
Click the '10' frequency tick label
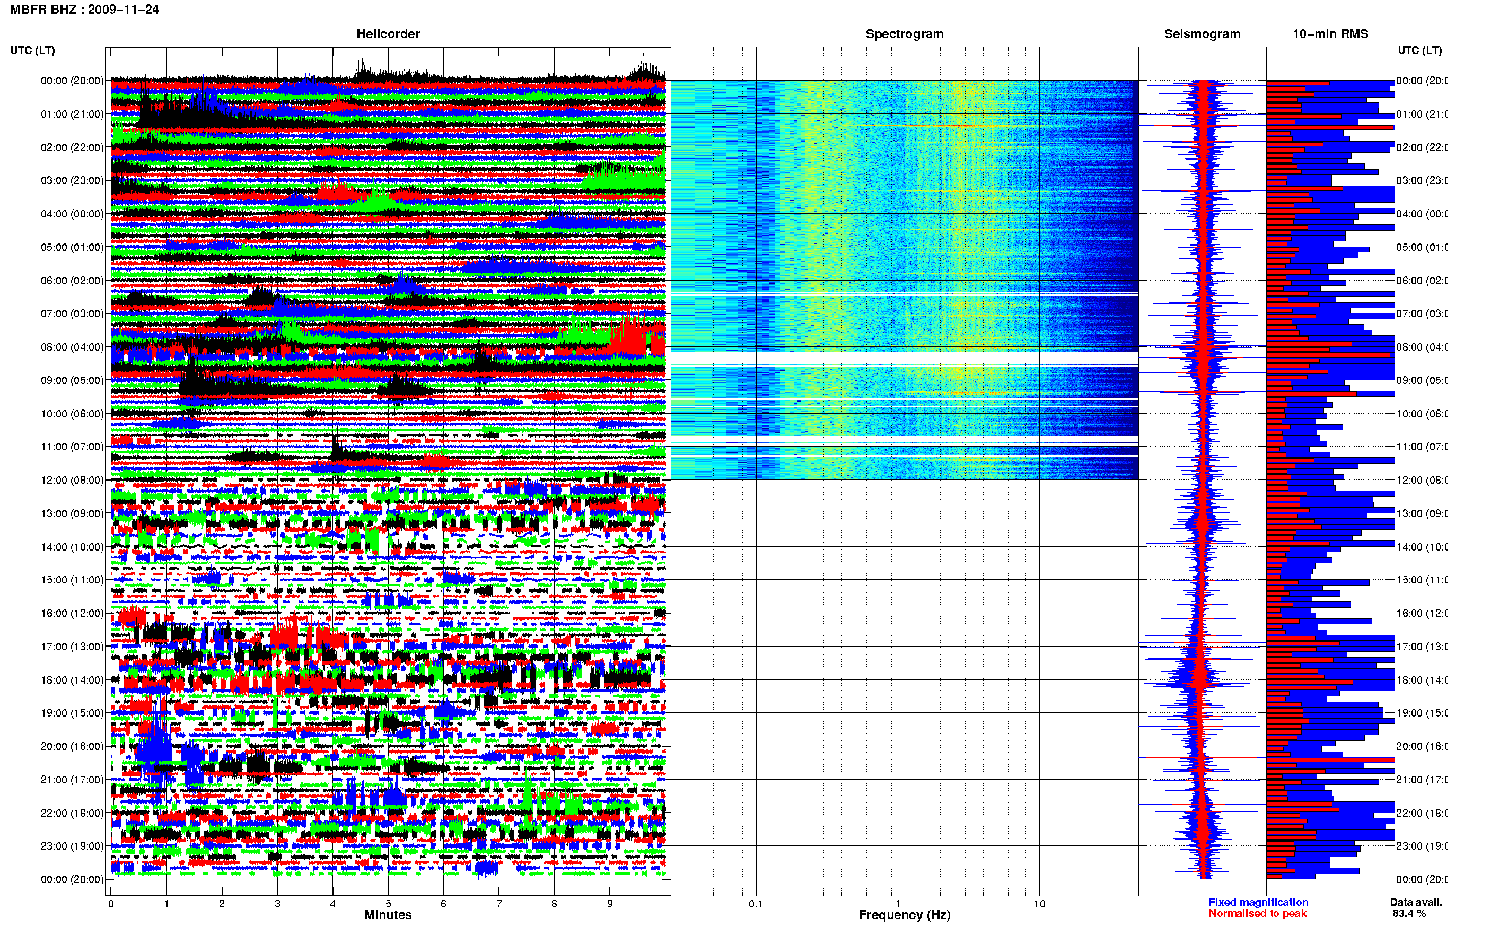click(x=1039, y=904)
